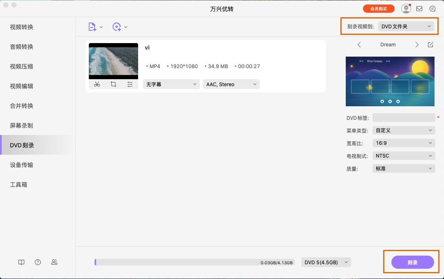Image resolution: width=444 pixels, height=279 pixels.
Task: Go to next DVD template arrow
Action: point(417,45)
